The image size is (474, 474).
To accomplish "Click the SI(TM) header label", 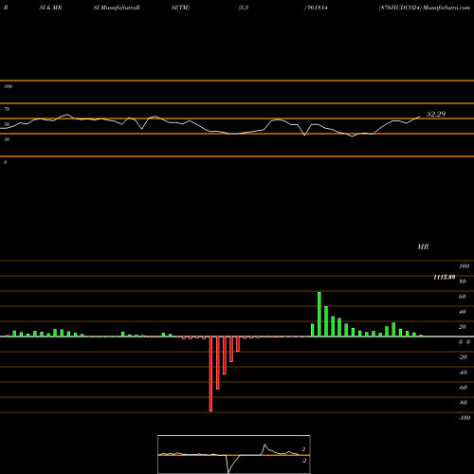I will tap(180, 8).
